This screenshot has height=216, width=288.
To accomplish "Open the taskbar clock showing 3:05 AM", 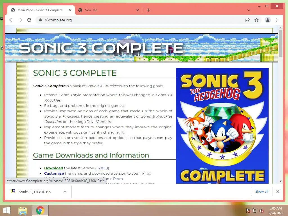I will coord(276,211).
